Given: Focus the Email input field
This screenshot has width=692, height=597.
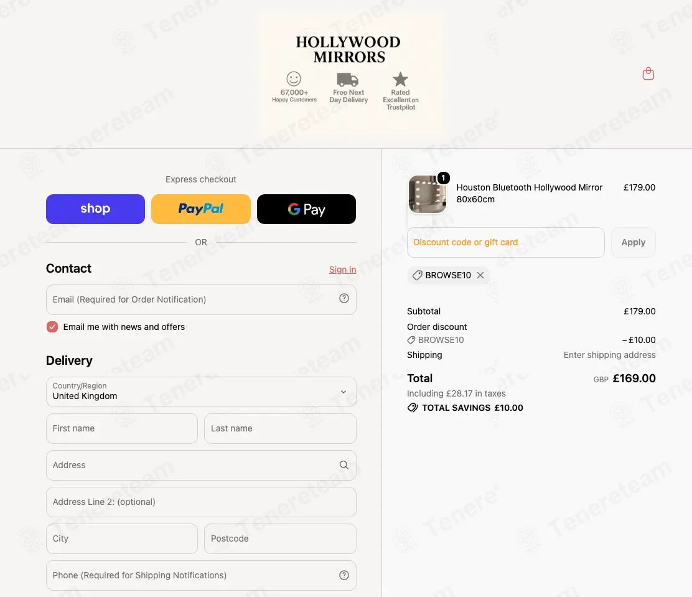Looking at the screenshot, I should coord(201,299).
